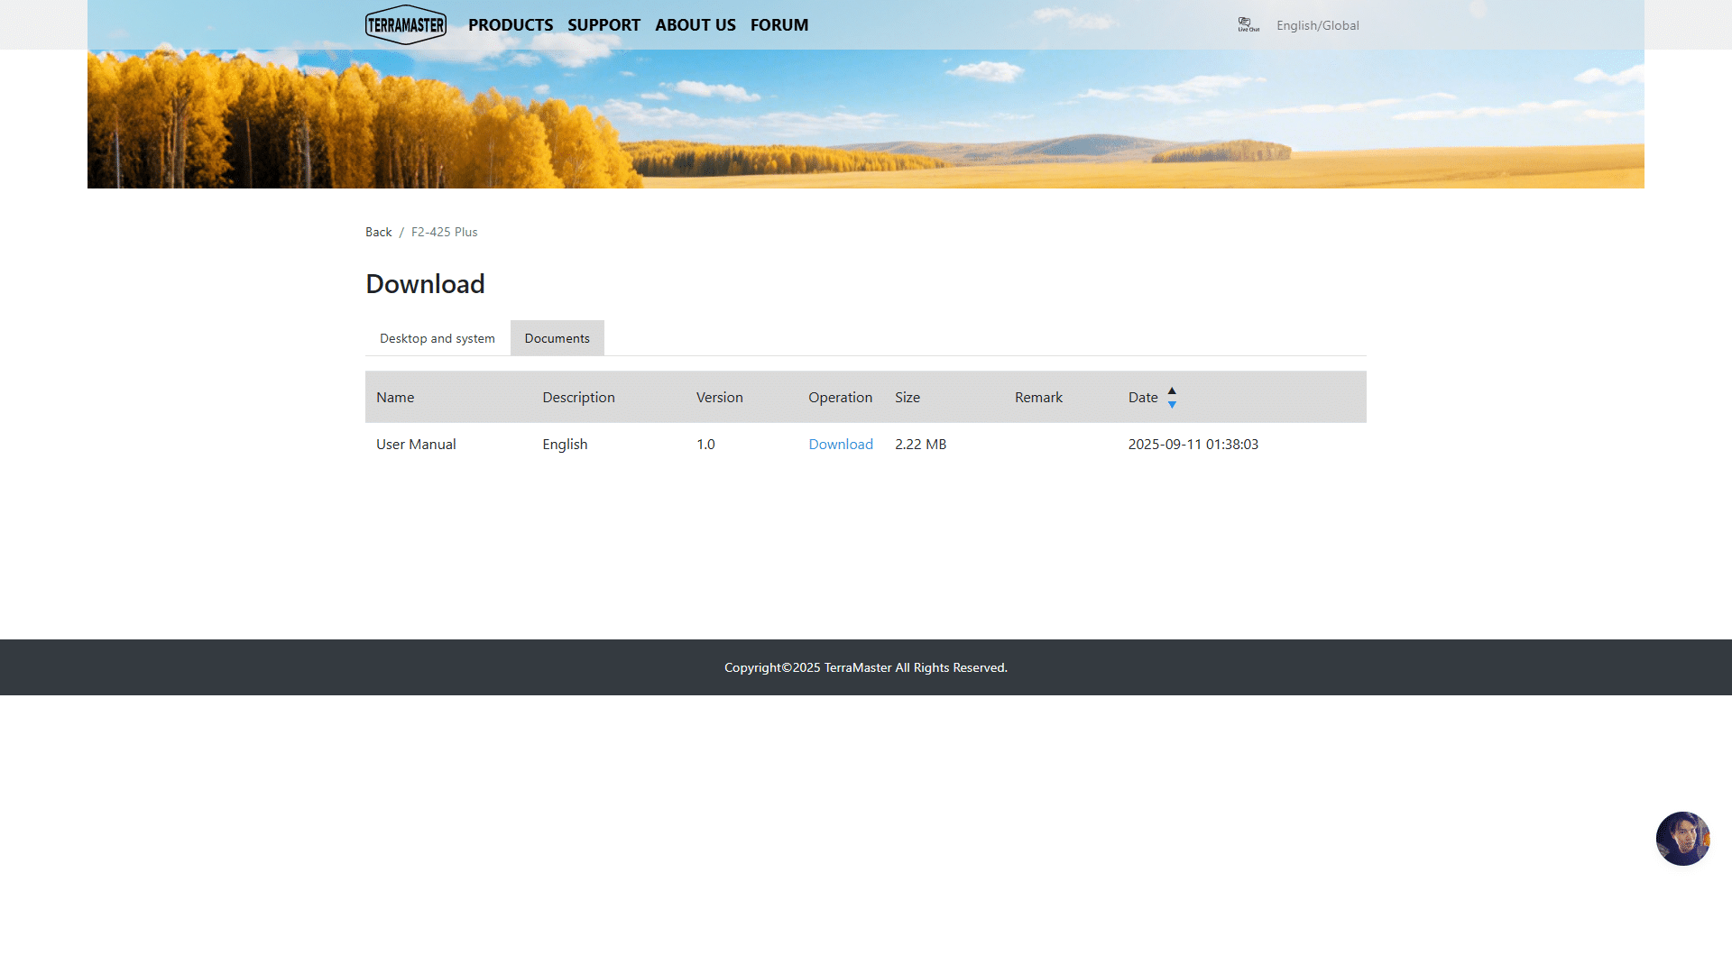This screenshot has width=1732, height=974.
Task: Open the PRODUCTS menu
Action: click(x=510, y=25)
